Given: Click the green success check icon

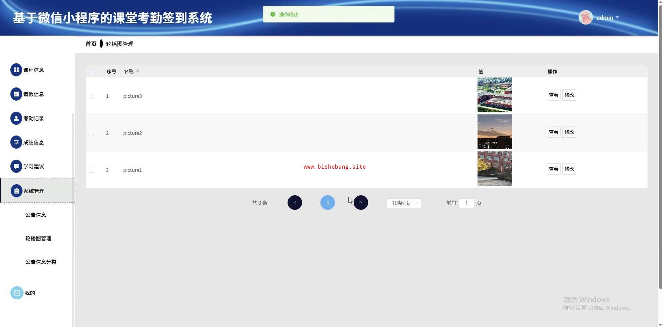Looking at the screenshot, I should pos(273,14).
